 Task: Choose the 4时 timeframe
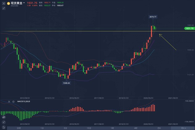click(x=136, y=128)
